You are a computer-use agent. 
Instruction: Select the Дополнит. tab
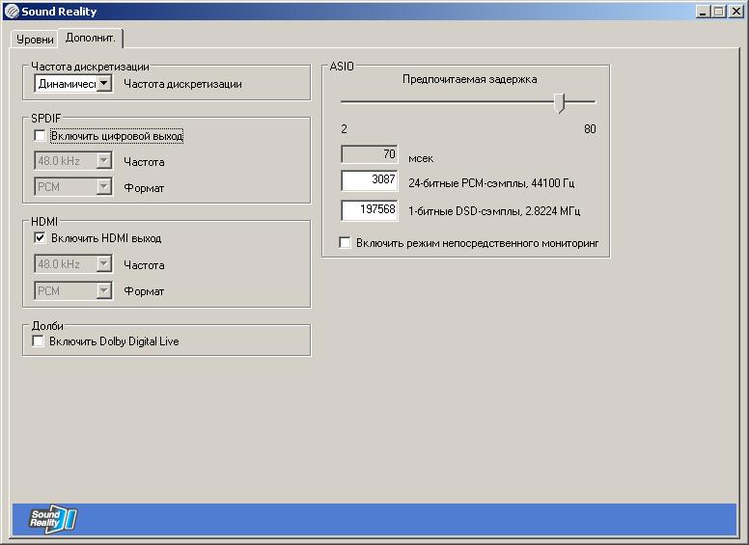pyautogui.click(x=91, y=38)
